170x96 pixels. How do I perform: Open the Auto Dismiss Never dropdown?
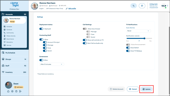point(138,31)
